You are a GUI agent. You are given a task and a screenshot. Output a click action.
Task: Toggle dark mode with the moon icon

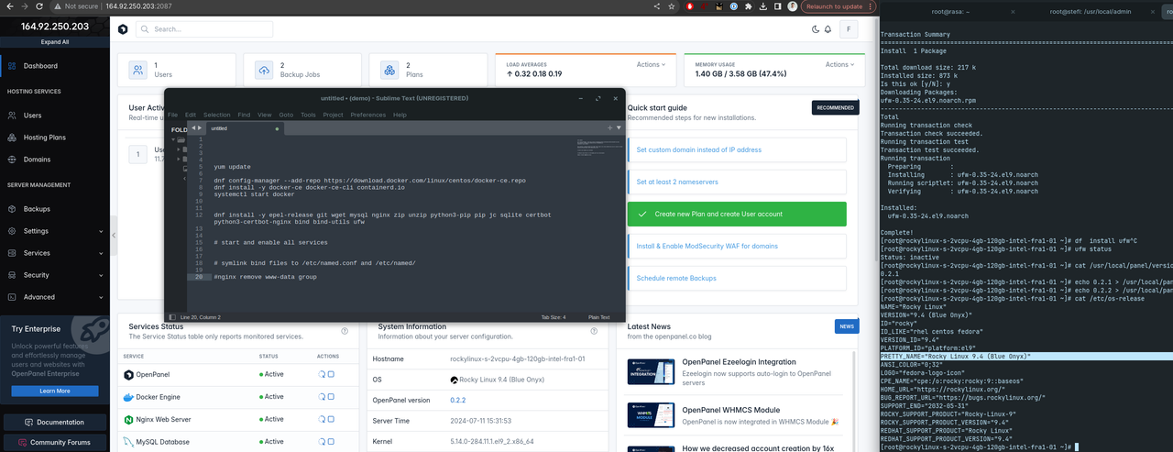(x=816, y=29)
